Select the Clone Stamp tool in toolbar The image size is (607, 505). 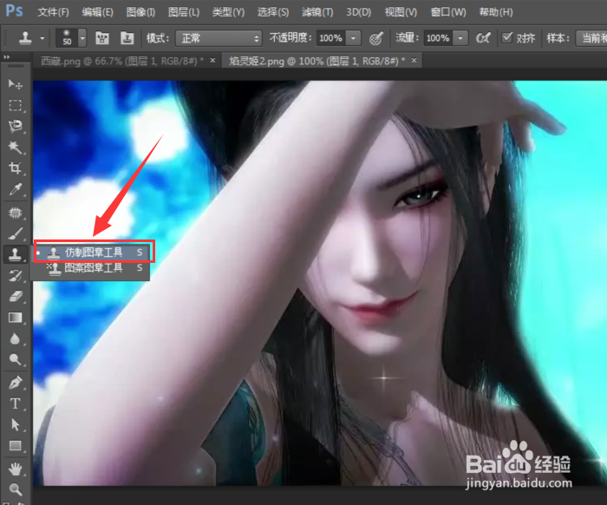tap(15, 254)
